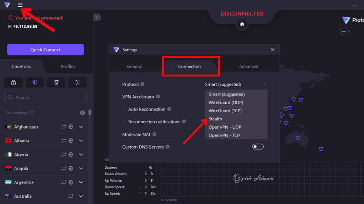Expand the Afghanistan server list
This screenshot has height=204, width=364.
[81, 126]
